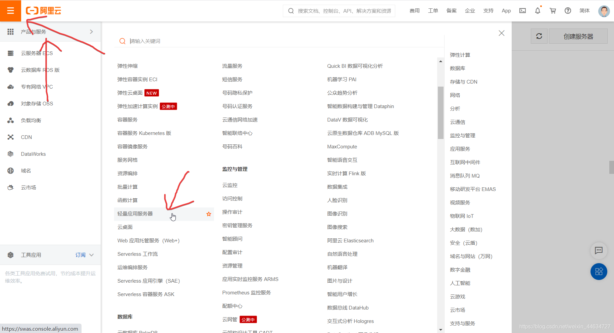The height and width of the screenshot is (333, 614).
Task: Click the blue floating apps button
Action: [x=599, y=272]
